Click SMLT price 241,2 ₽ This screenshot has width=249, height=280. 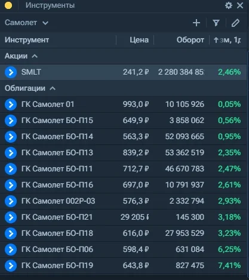tap(136, 72)
